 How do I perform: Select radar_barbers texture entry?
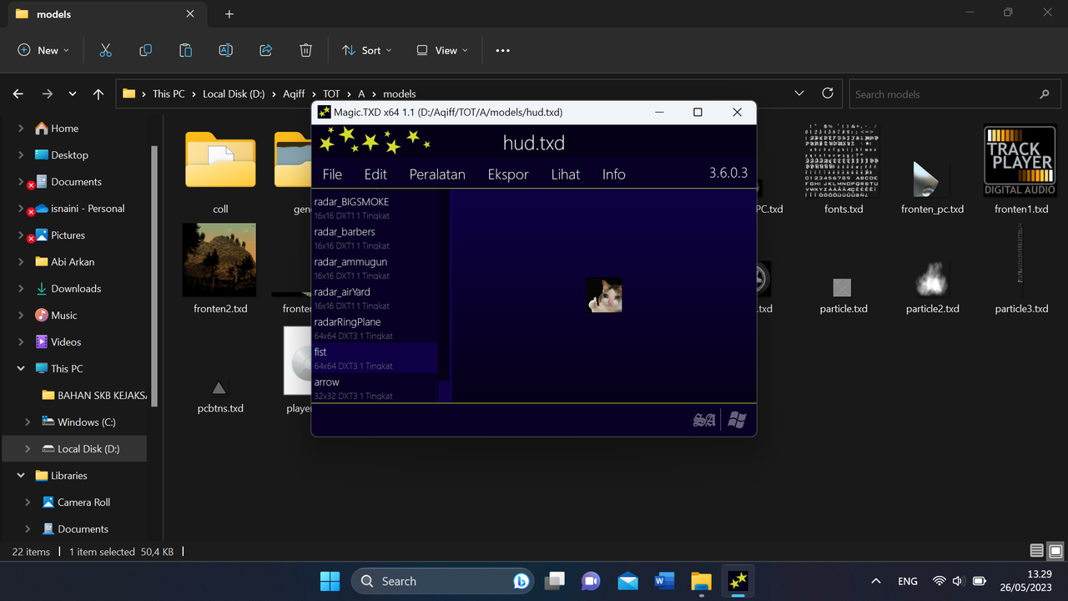(375, 238)
